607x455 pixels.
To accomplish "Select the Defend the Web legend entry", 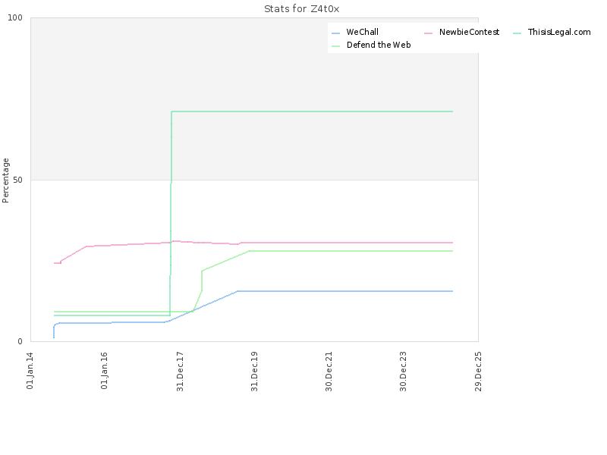I will 379,45.
